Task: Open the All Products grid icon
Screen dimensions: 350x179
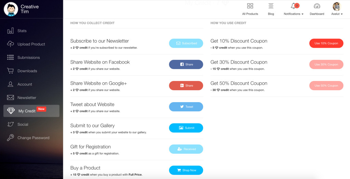Action: (x=250, y=6)
